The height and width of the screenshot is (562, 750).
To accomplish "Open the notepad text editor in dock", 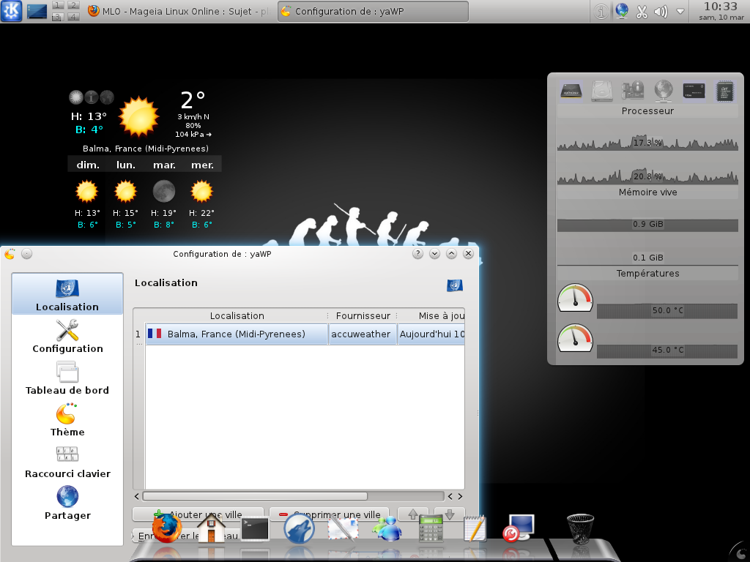I will [475, 528].
